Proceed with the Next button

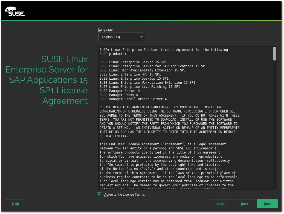click(x=267, y=204)
